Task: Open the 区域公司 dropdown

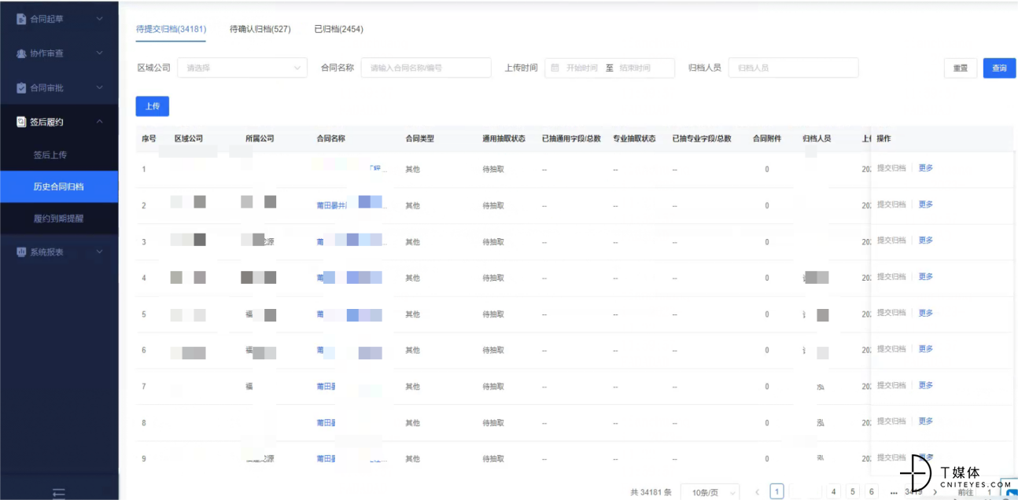Action: (242, 68)
